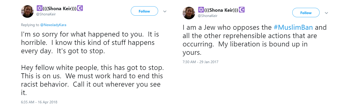The width and height of the screenshot is (354, 107).
Task: Click the @ShonaKeir handle on the reply tweet
Action: 46,14
